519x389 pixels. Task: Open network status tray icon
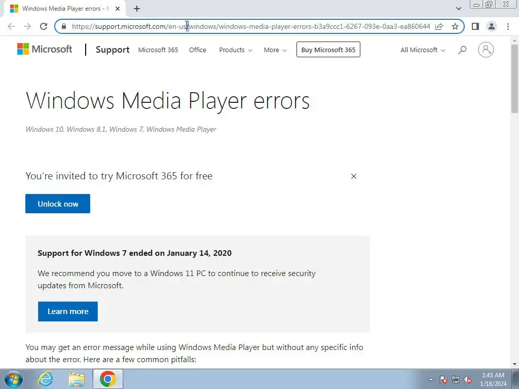pyautogui.click(x=456, y=379)
